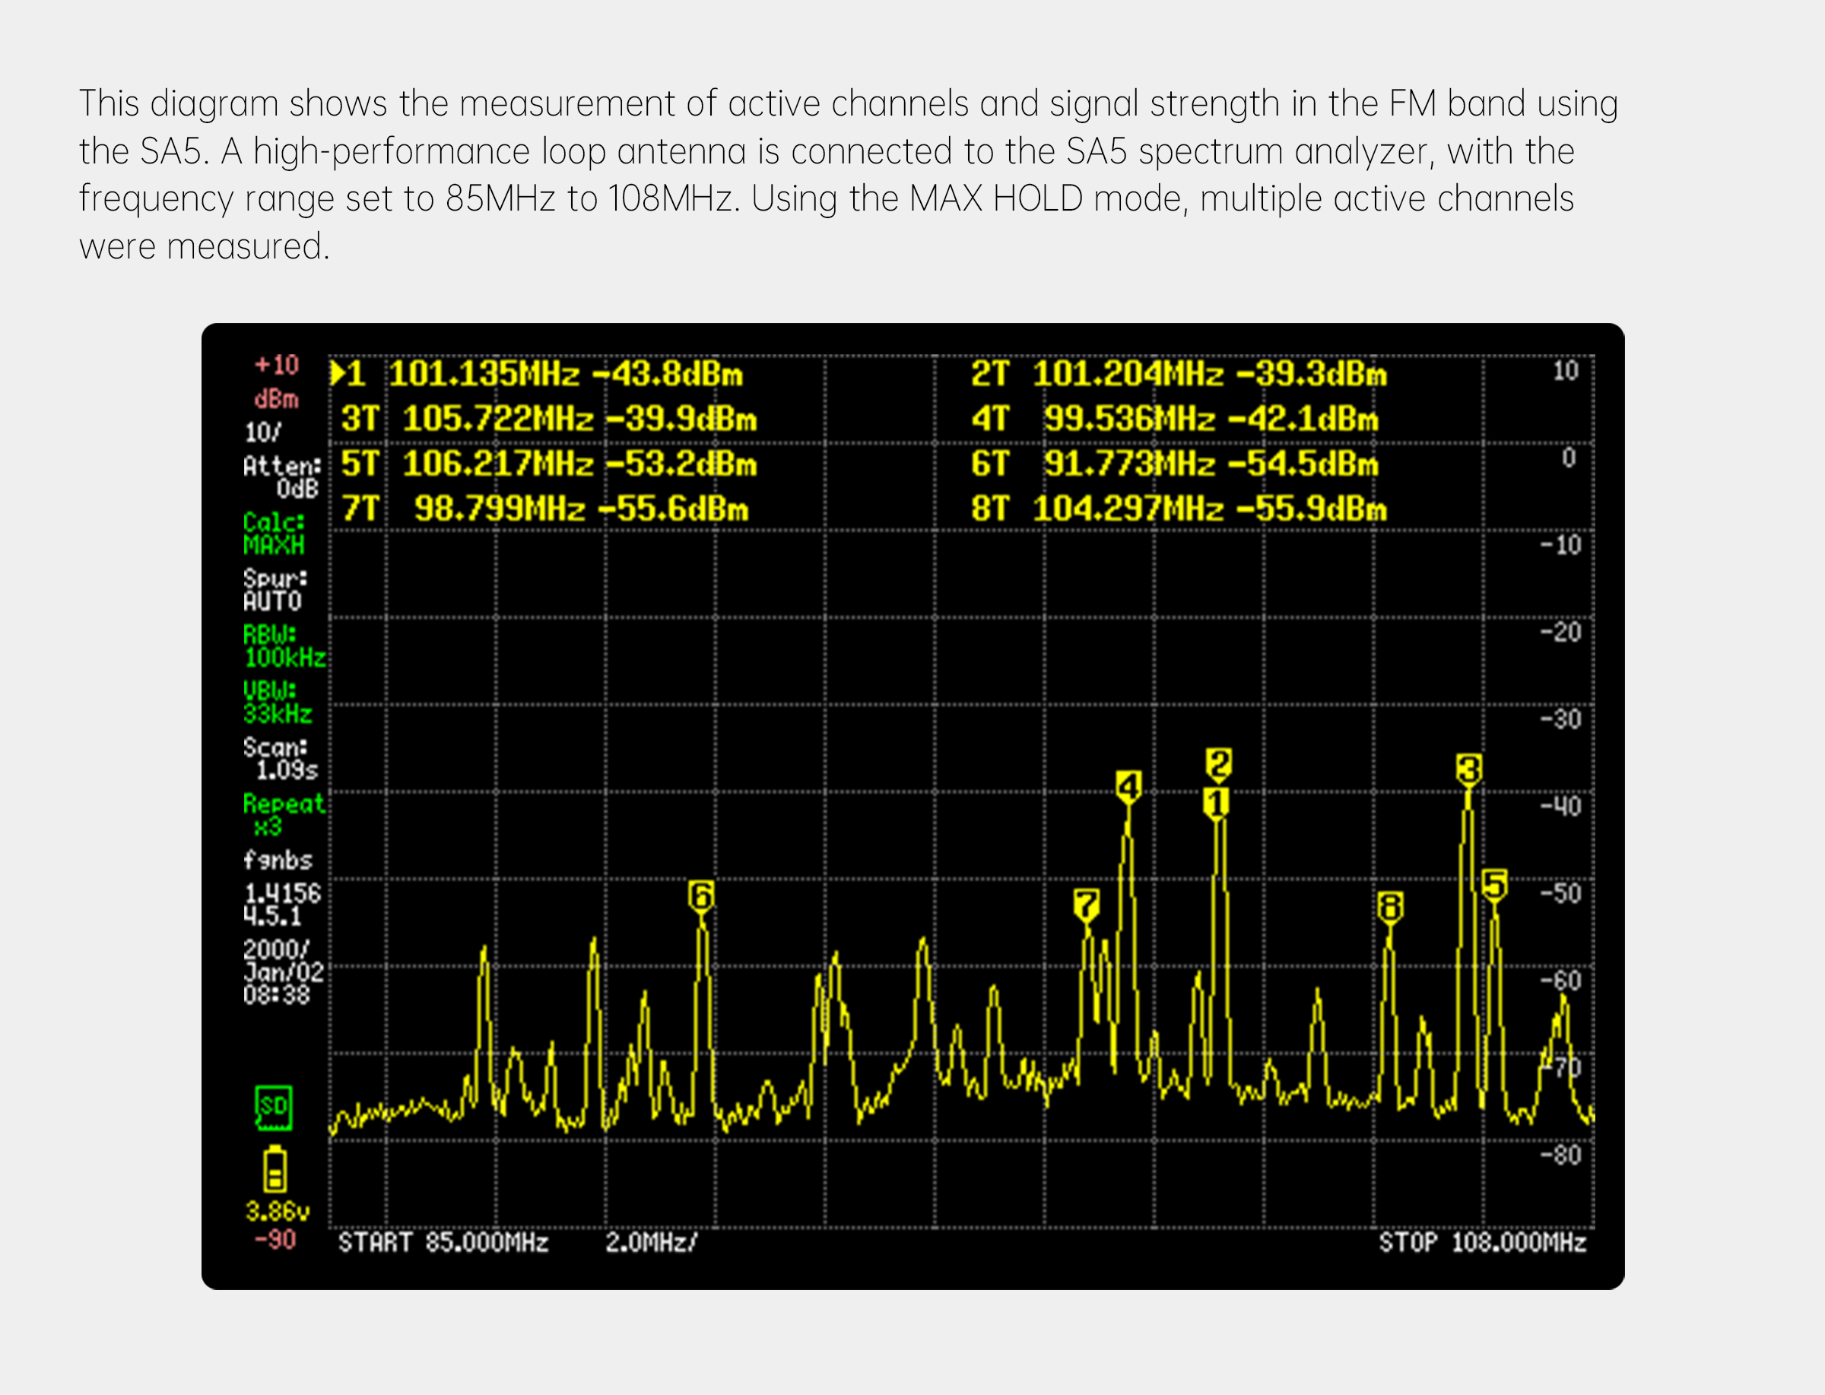Click the green SD card icon

(273, 1108)
